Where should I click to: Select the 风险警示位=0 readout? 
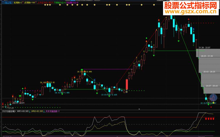coord(72,2)
